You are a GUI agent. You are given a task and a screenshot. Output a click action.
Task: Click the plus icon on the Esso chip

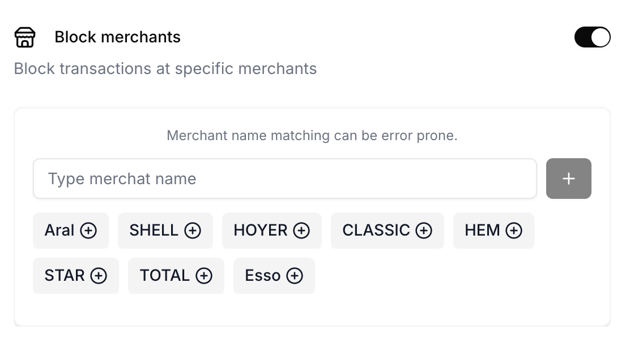295,276
